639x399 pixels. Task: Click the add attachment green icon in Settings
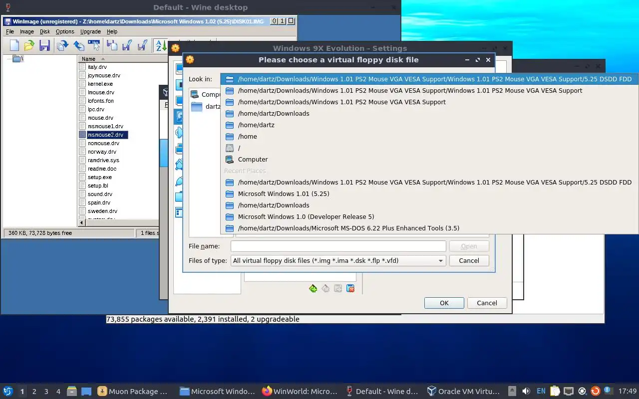tap(313, 288)
